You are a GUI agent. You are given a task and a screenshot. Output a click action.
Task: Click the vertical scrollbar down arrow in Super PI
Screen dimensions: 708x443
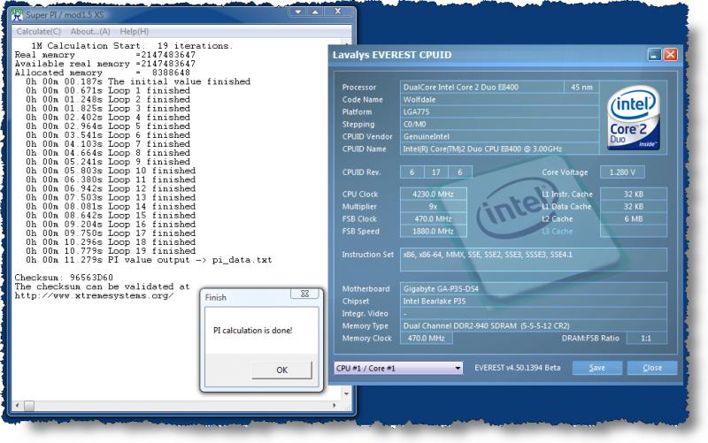tap(346, 393)
